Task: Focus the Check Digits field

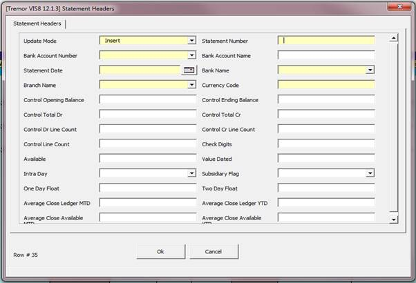Action: coord(326,144)
